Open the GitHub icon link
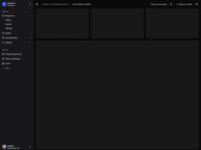Image resolution: width=201 pixels, height=150 pixels. click(197, 4)
